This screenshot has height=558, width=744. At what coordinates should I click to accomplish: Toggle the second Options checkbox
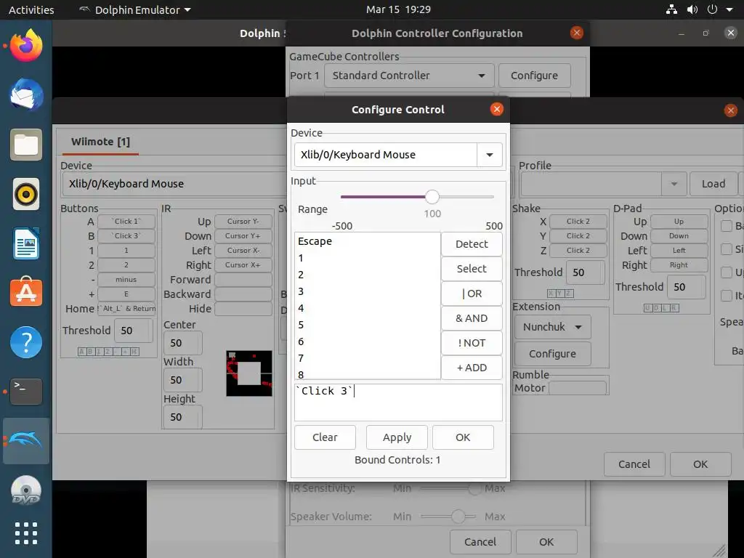pyautogui.click(x=727, y=248)
